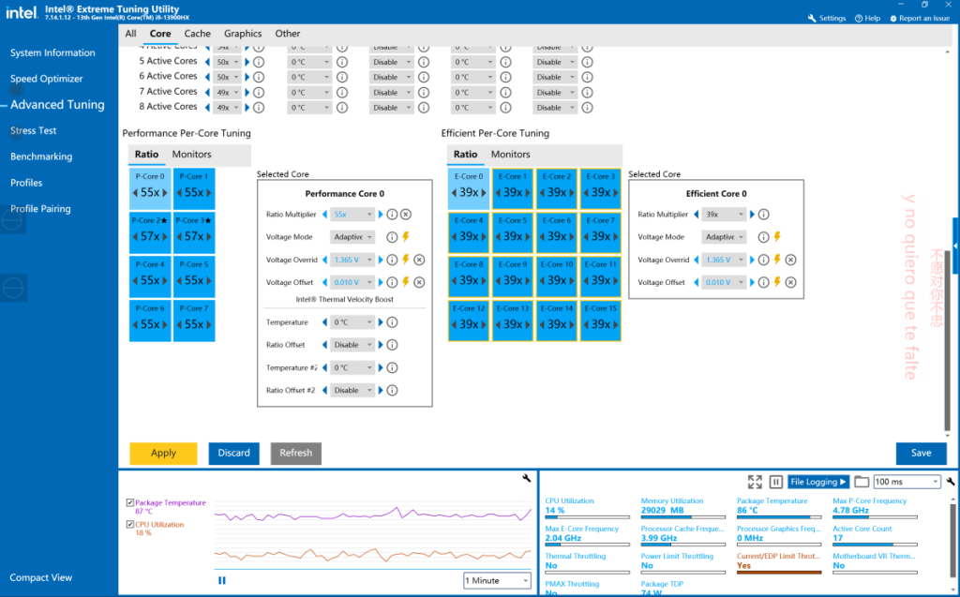Decrease E-Core 12 ratio with left arrow
The image size is (960, 597).
(454, 325)
